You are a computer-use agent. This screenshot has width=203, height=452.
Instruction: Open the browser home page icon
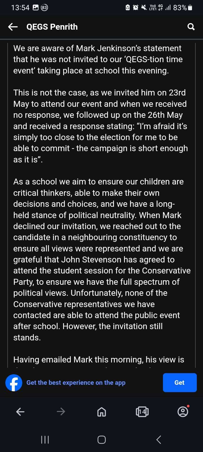coord(101,412)
